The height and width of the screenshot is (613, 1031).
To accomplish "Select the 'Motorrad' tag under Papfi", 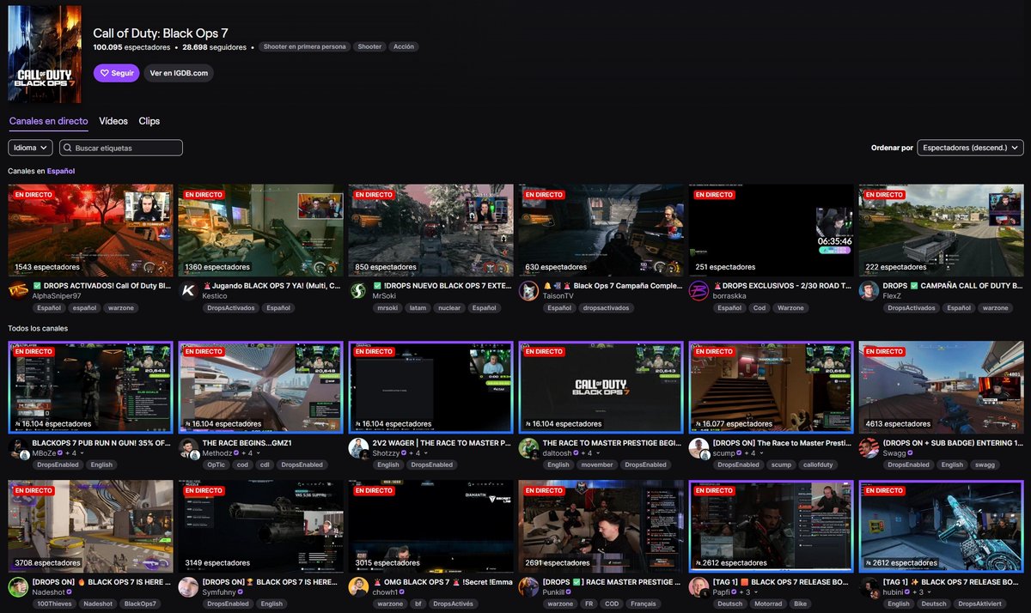I will coord(767,604).
